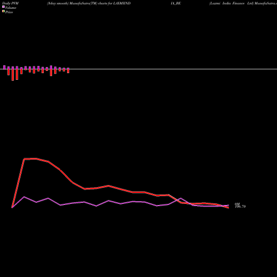Select the Volume legend label
The width and height of the screenshot is (277, 277).
click(11, 8)
